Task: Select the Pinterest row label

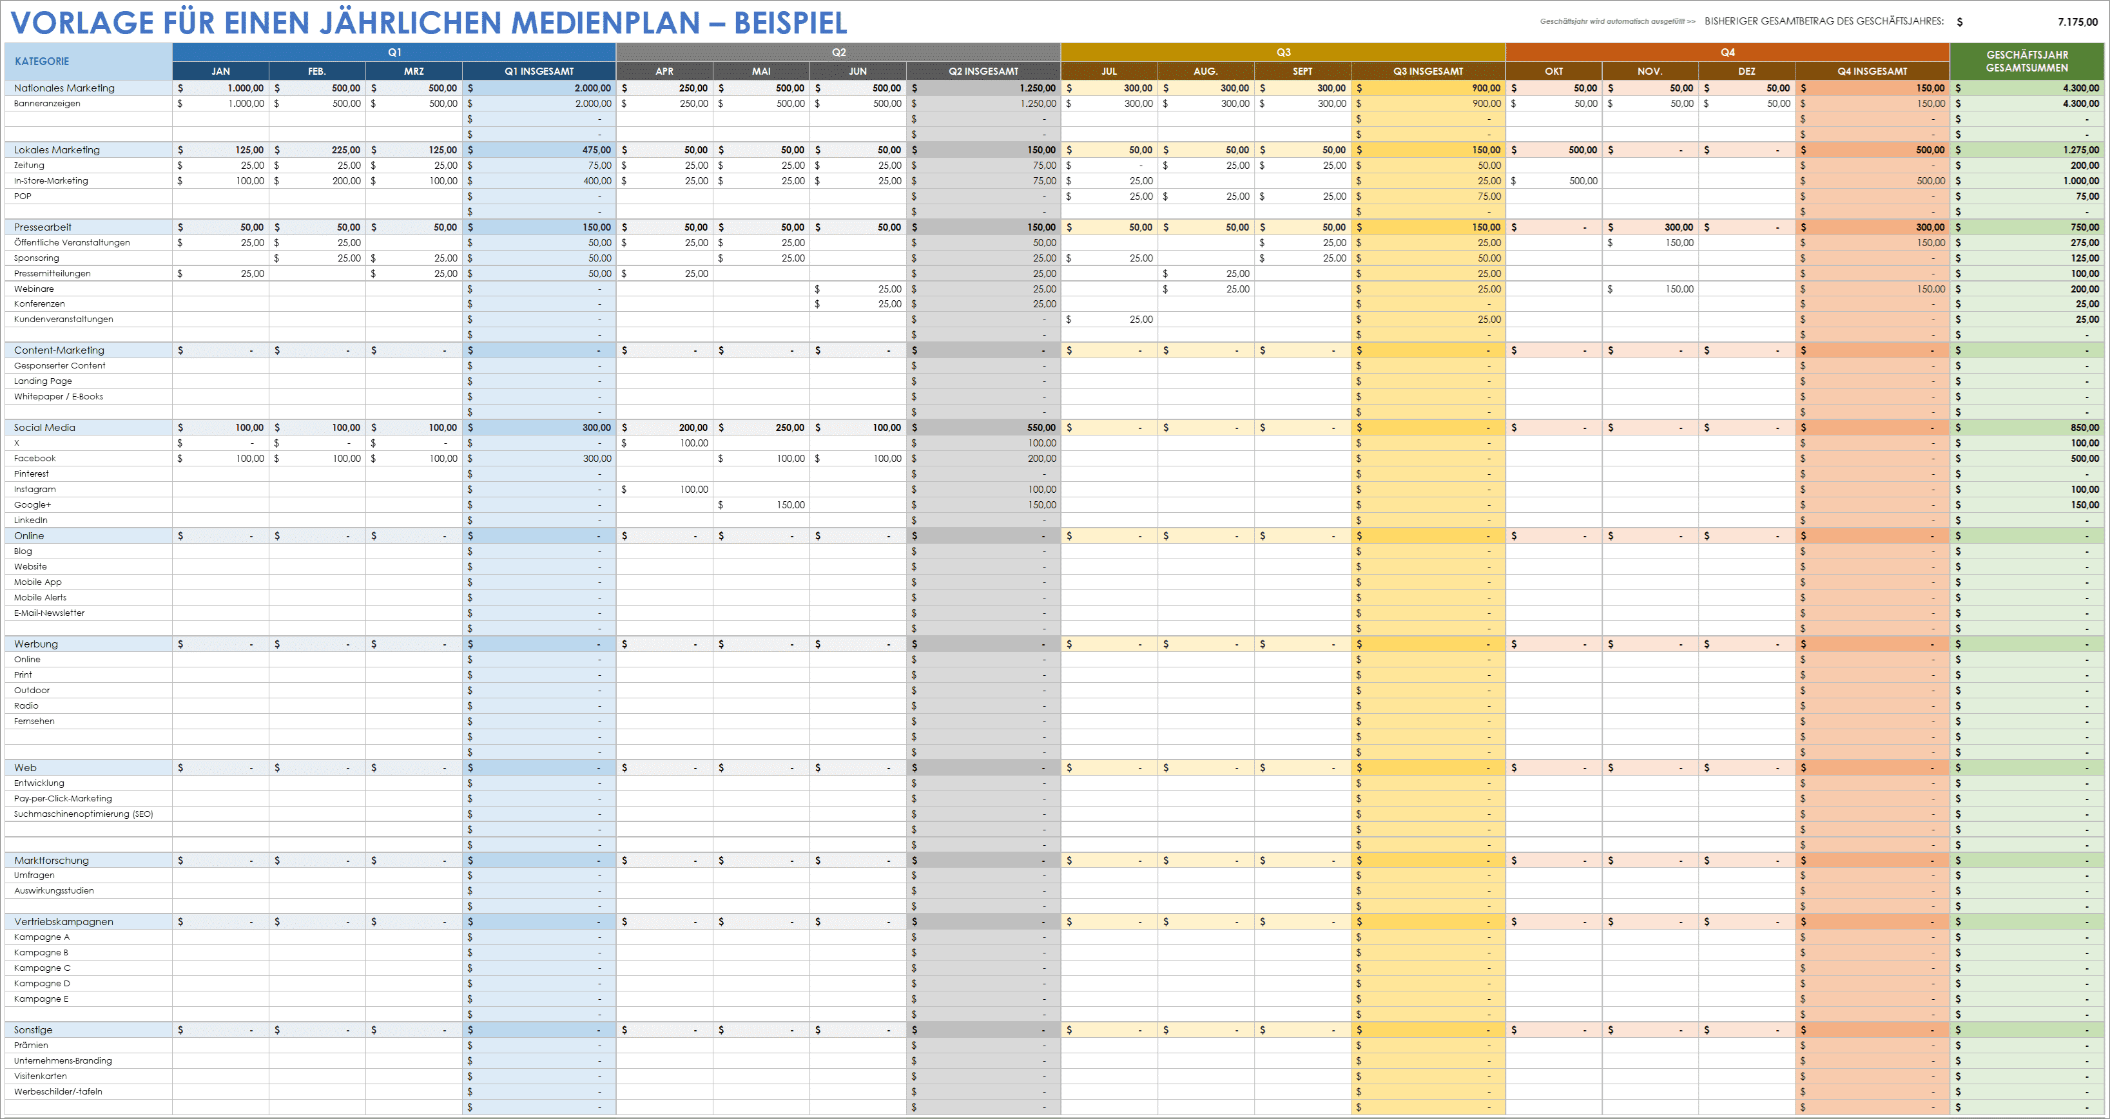Action: tap(31, 474)
